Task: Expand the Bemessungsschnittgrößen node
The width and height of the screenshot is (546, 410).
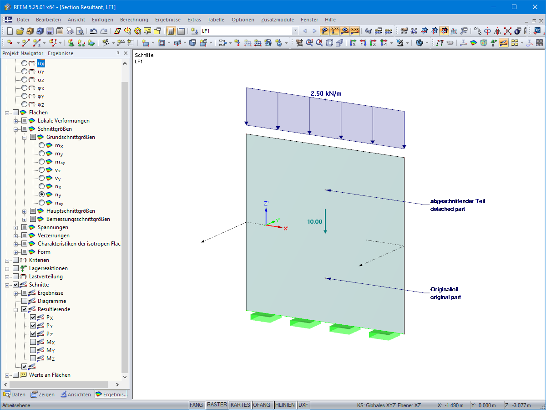Action: coord(25,219)
